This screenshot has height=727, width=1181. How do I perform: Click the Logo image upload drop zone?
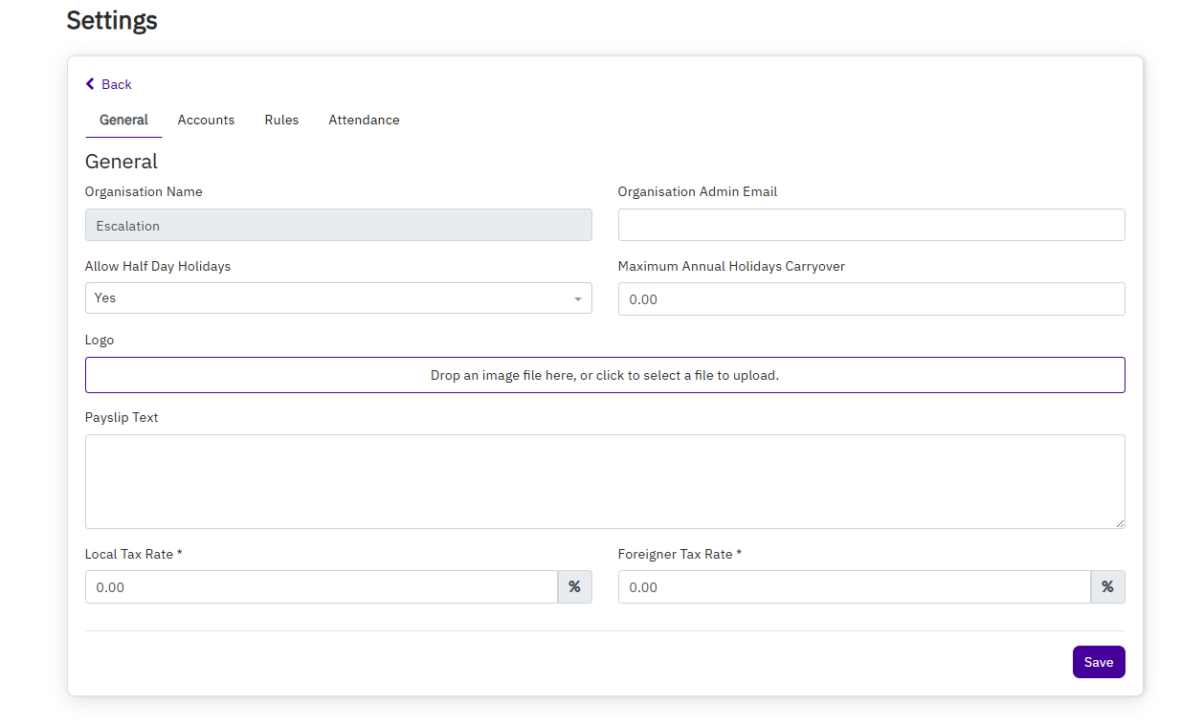[x=605, y=375]
